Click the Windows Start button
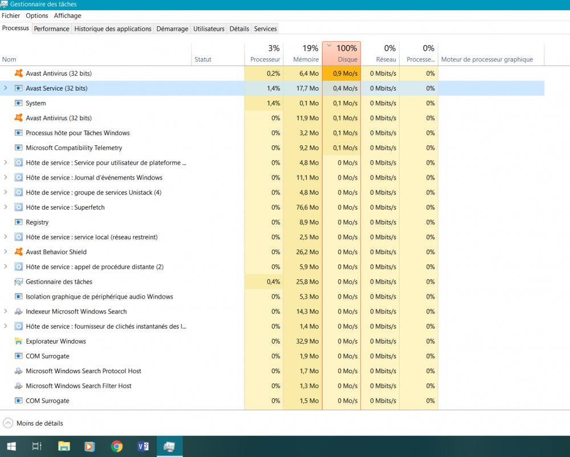The image size is (570, 457). [x=11, y=447]
